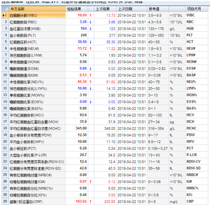Select row 红细胞分布宽度标准差(RDW-SD)
The image size is (210, 206).
coord(104,168)
